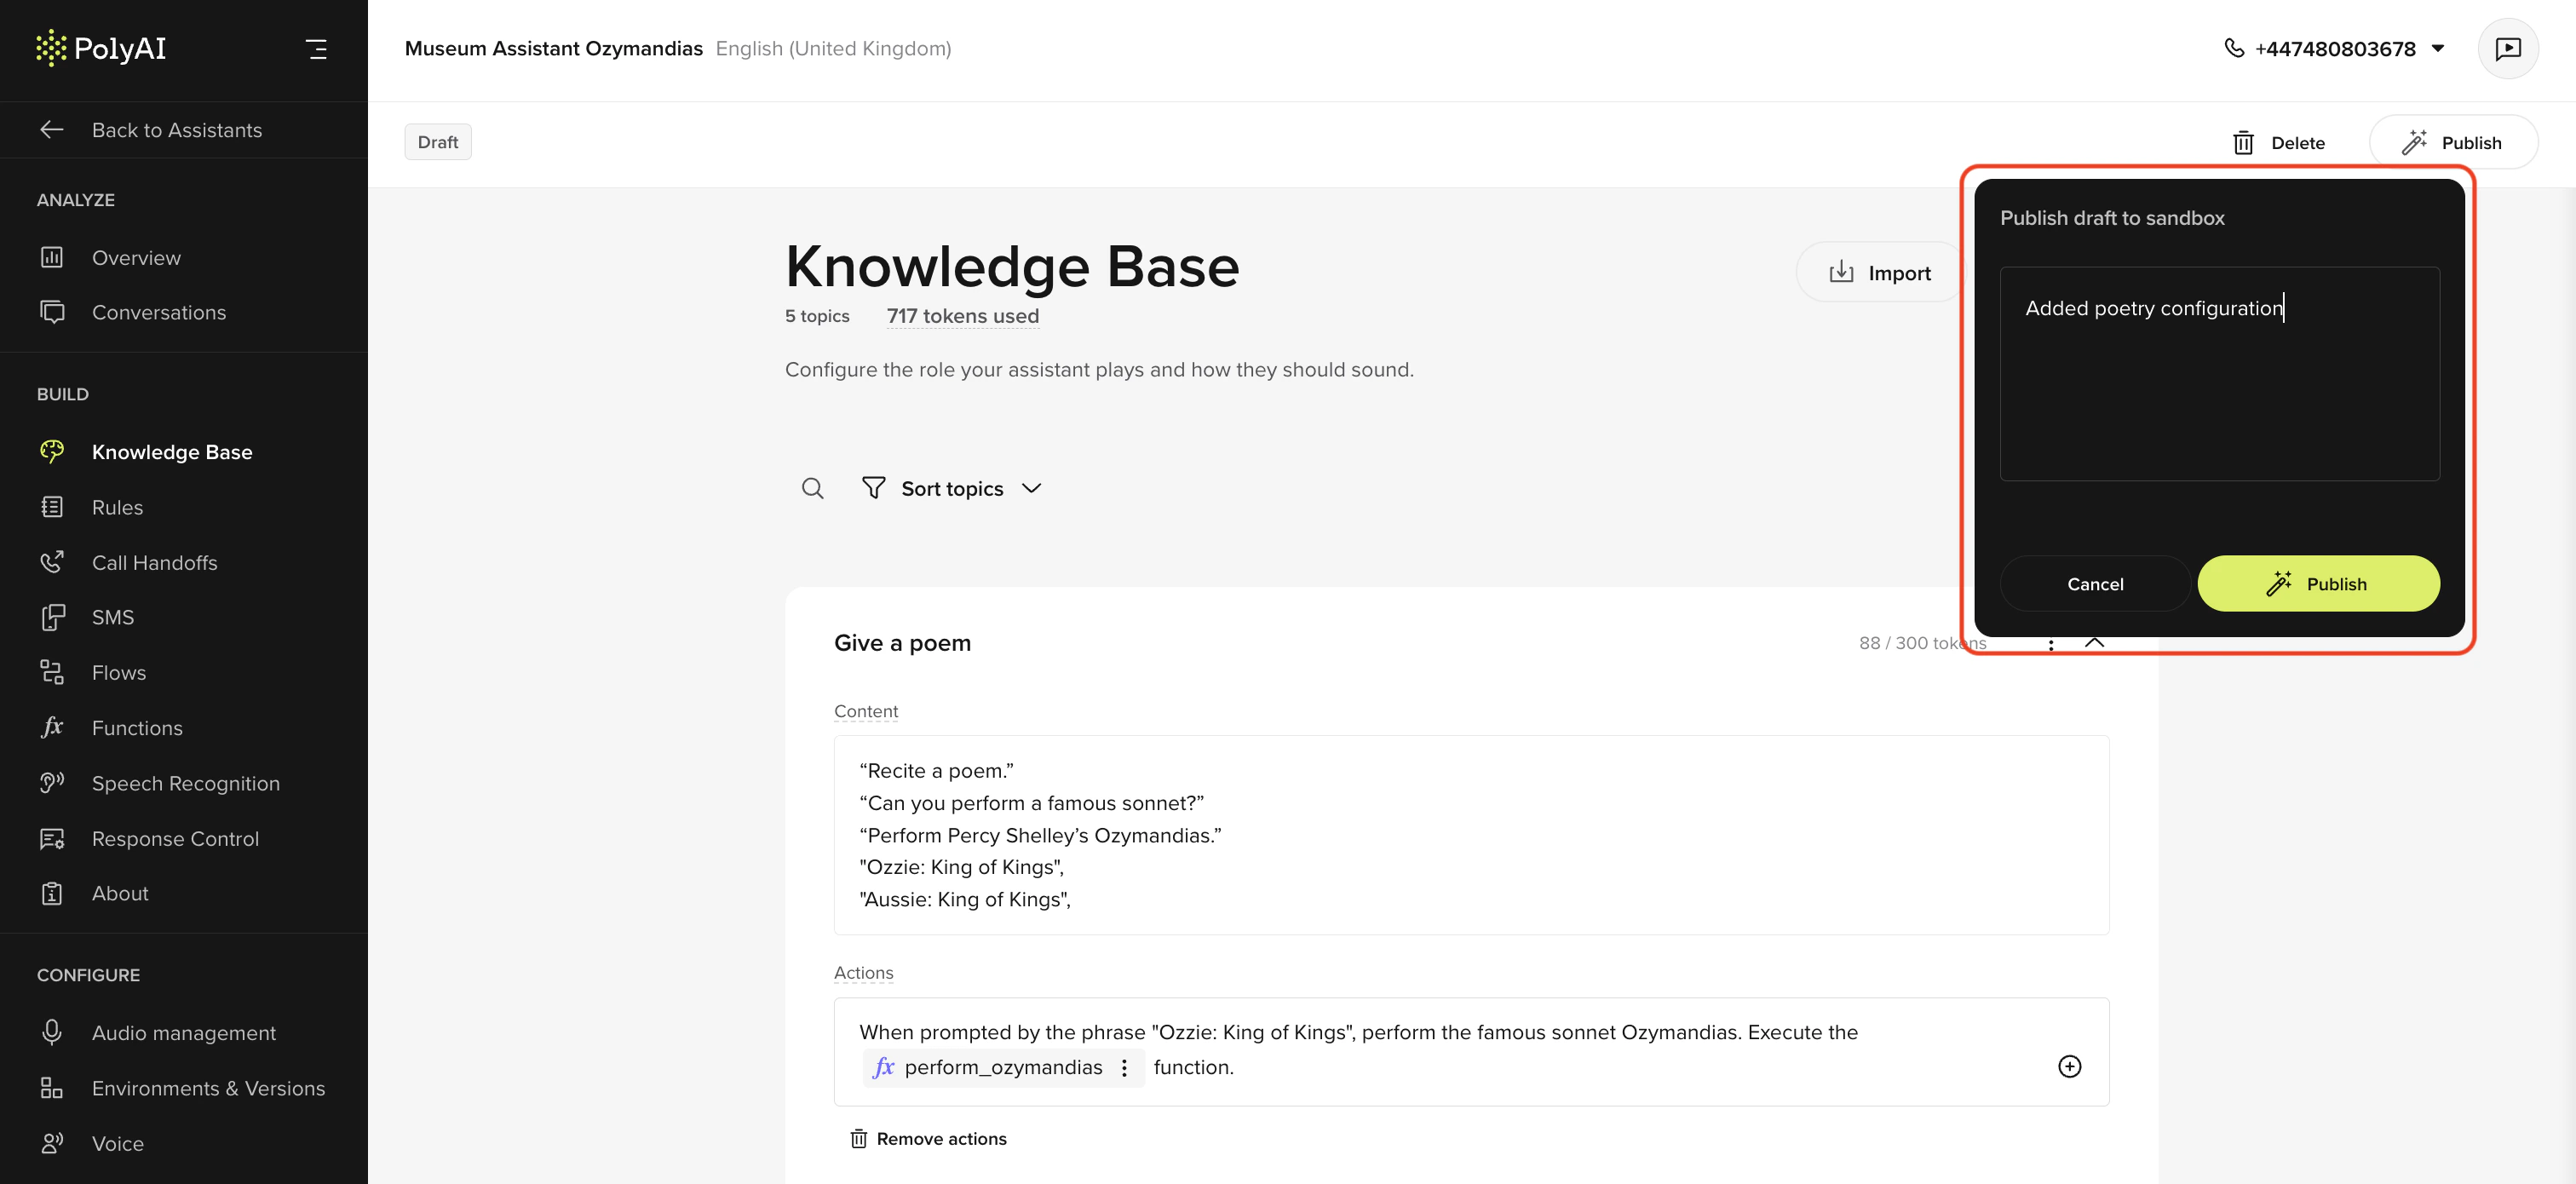Click the PolyAI logo
The width and height of the screenshot is (2576, 1184).
tap(101, 48)
